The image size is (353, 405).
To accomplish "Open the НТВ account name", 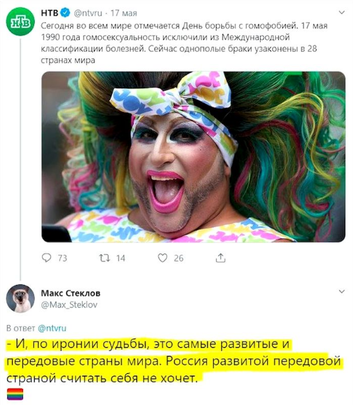I will [x=49, y=13].
